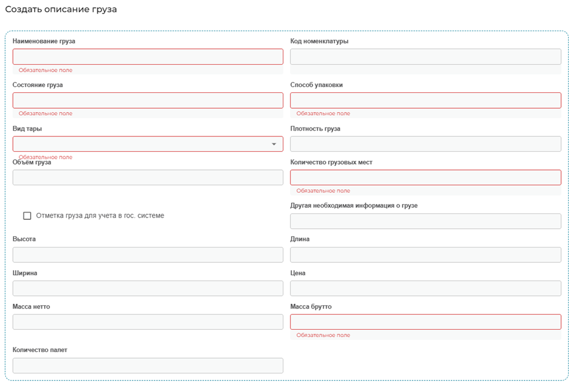Click the Масса нетто input
This screenshot has width=574, height=388.
click(147, 322)
